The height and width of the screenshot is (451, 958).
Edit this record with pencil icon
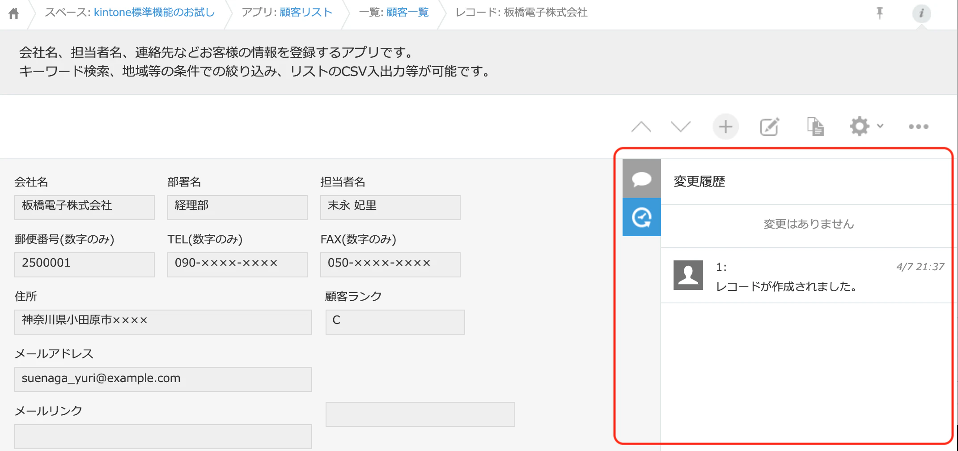point(770,127)
